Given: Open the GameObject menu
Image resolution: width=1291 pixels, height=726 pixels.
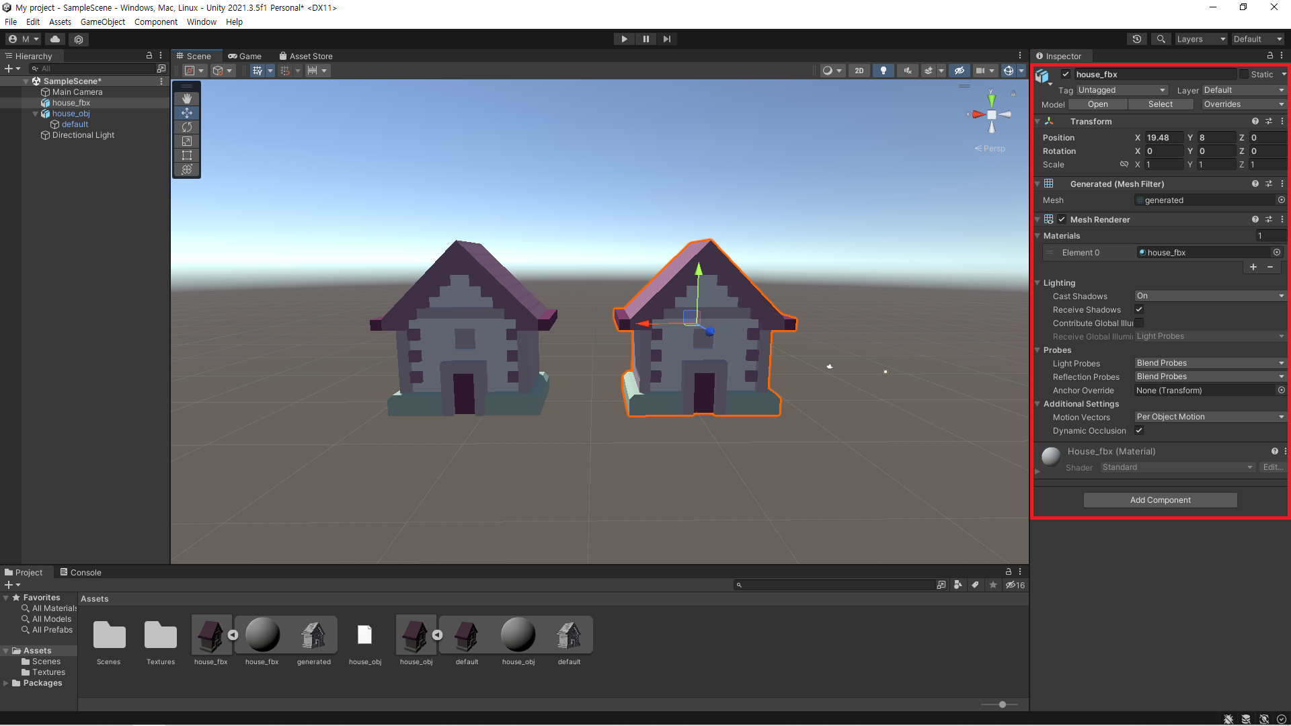Looking at the screenshot, I should click(x=102, y=22).
